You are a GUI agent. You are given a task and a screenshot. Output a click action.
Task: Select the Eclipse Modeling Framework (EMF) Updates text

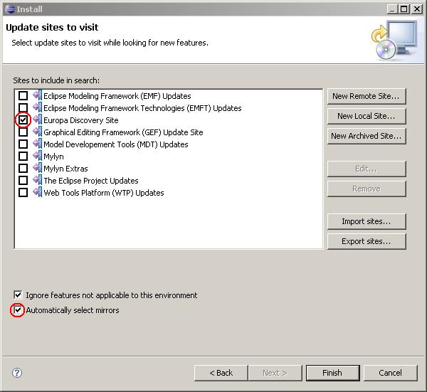[117, 96]
